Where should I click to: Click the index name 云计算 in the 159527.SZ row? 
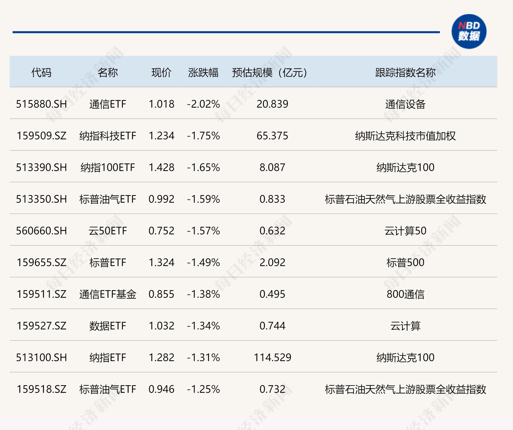405,326
